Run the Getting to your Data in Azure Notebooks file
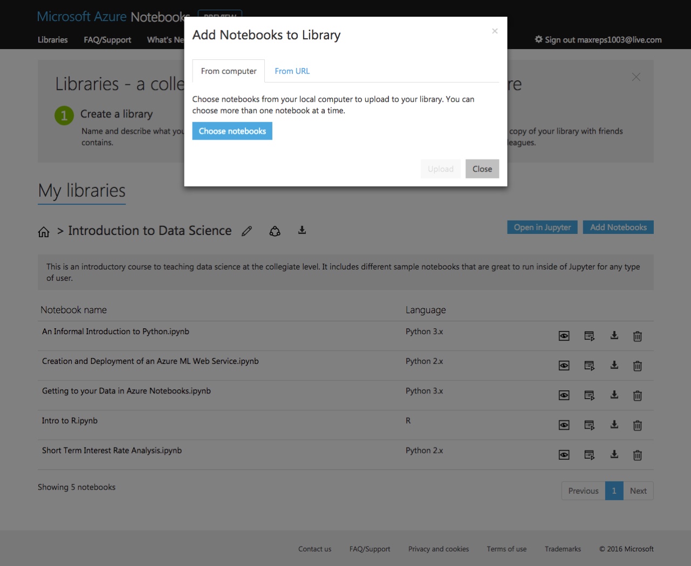 point(589,396)
